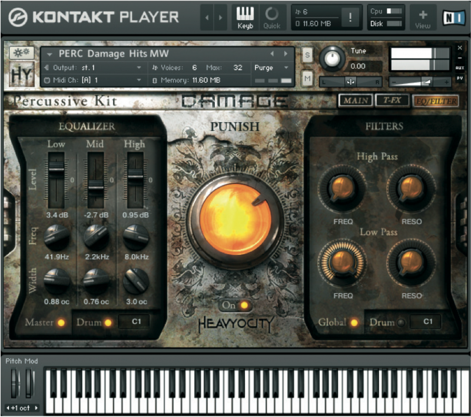This screenshot has width=471, height=417.
Task: Click the Memory 11.60 MB readout
Action: click(x=206, y=80)
